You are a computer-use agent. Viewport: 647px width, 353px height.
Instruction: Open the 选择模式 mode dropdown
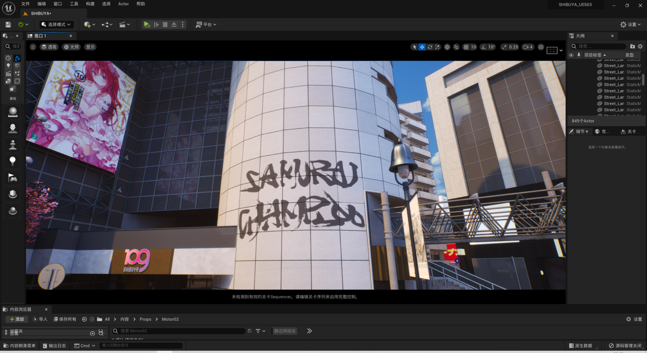[56, 25]
